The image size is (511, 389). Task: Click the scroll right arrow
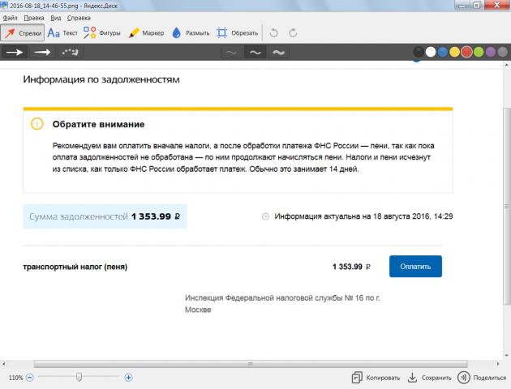tap(498, 364)
